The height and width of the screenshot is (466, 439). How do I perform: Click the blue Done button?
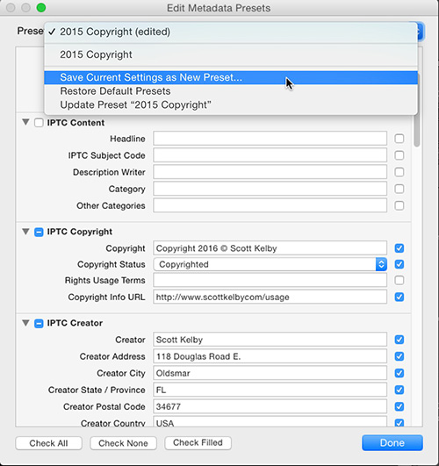[x=392, y=443]
